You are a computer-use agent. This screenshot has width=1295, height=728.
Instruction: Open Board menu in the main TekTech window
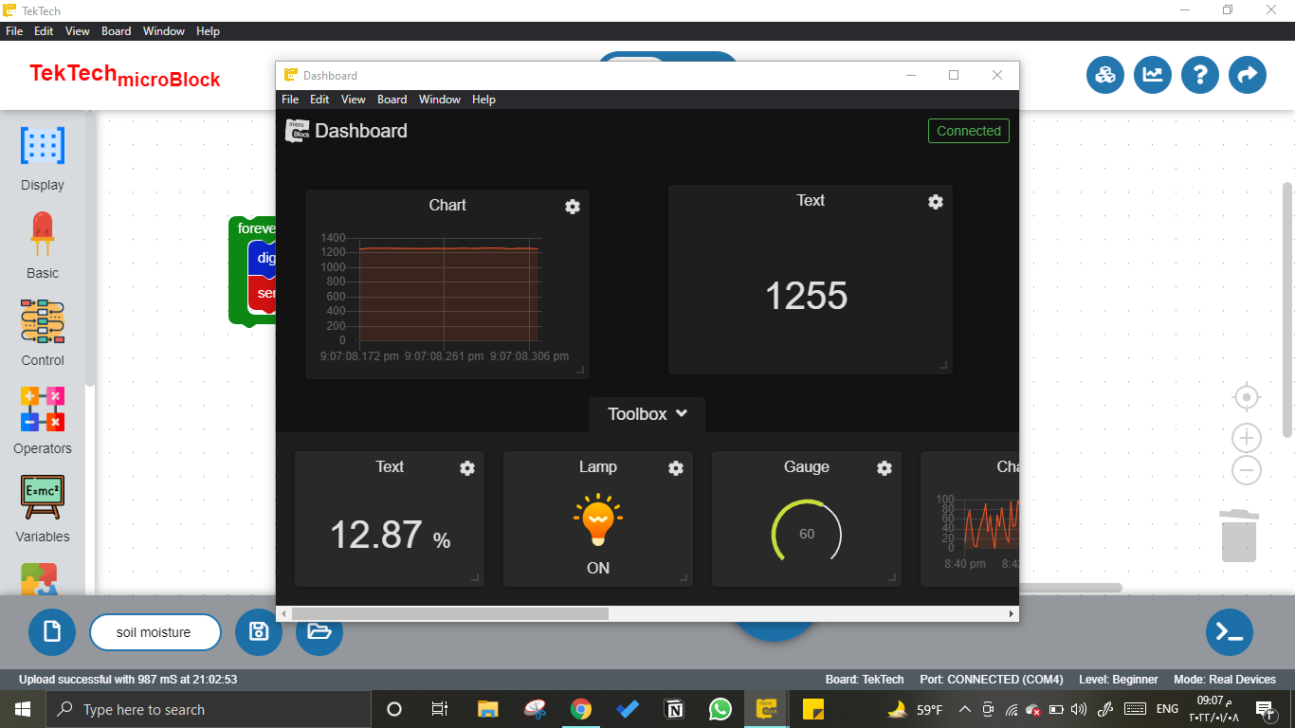click(x=116, y=31)
